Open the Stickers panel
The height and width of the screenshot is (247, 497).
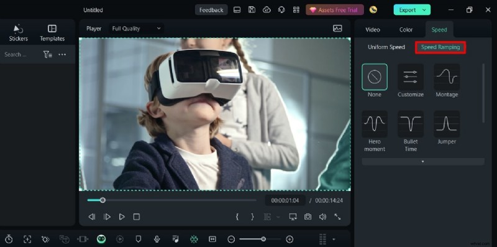pyautogui.click(x=19, y=33)
